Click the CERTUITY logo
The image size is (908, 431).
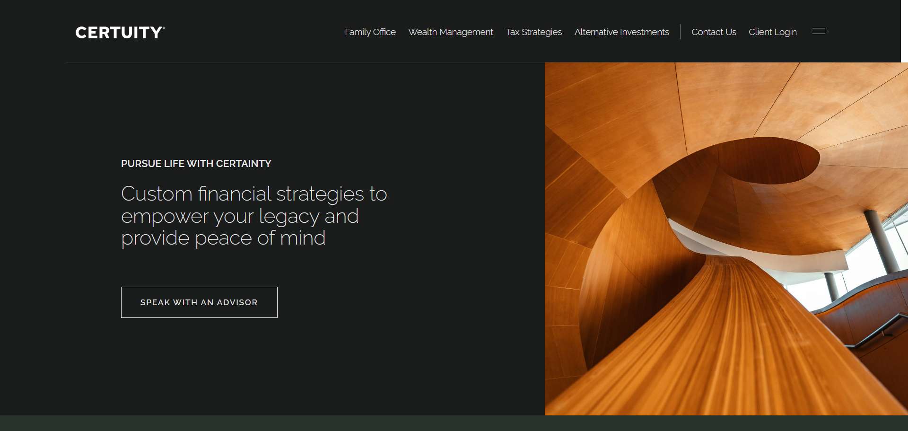point(120,32)
